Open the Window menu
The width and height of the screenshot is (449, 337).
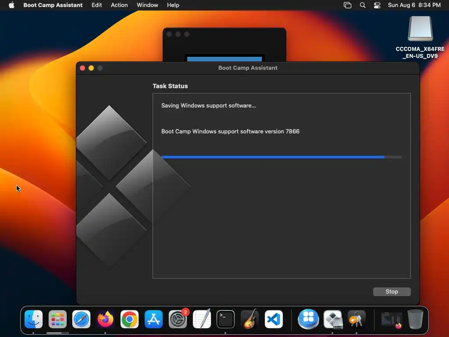(x=147, y=5)
